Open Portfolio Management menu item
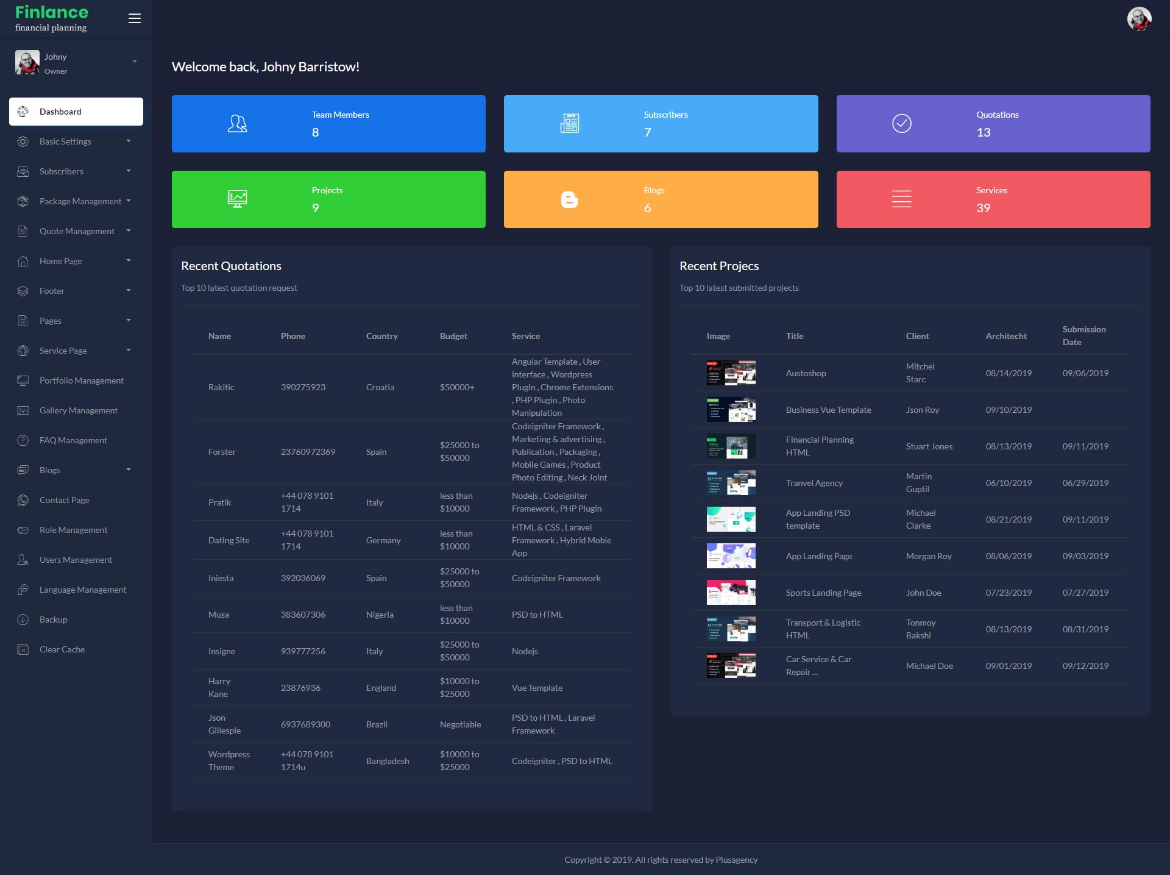Screen dimensions: 1170x875 click(x=81, y=380)
